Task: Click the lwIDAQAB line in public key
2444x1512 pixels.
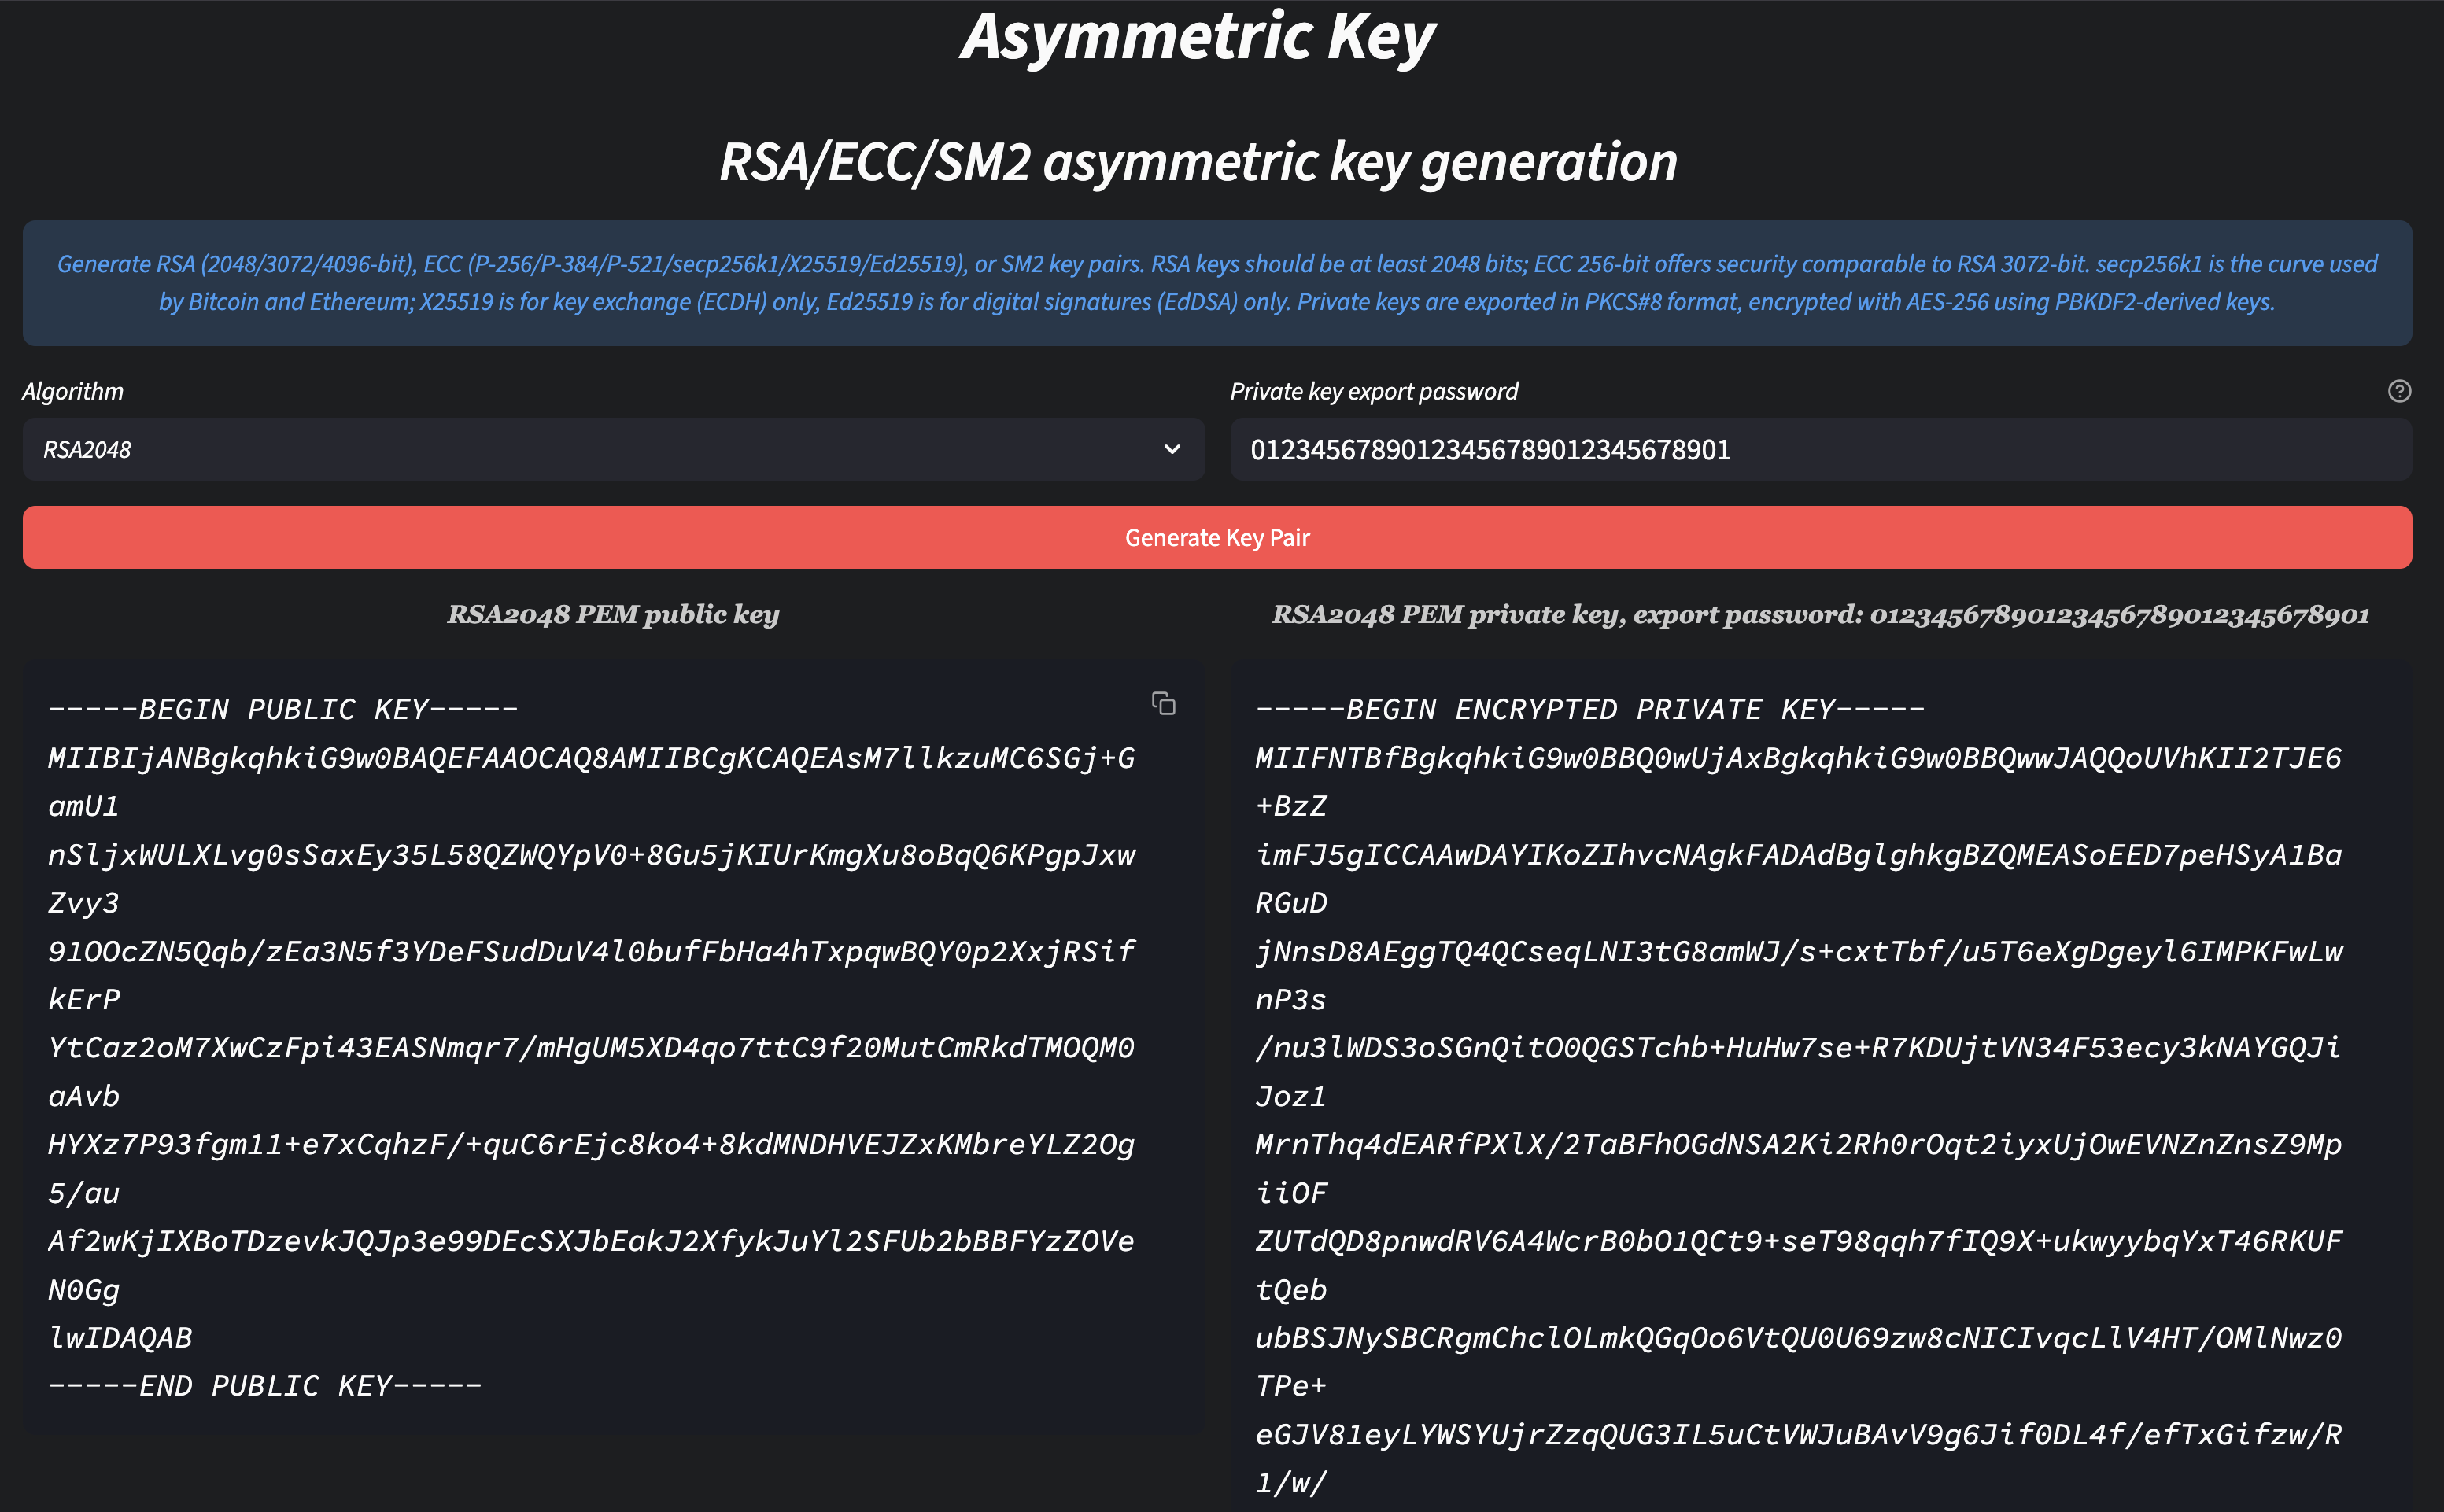Action: [x=120, y=1338]
